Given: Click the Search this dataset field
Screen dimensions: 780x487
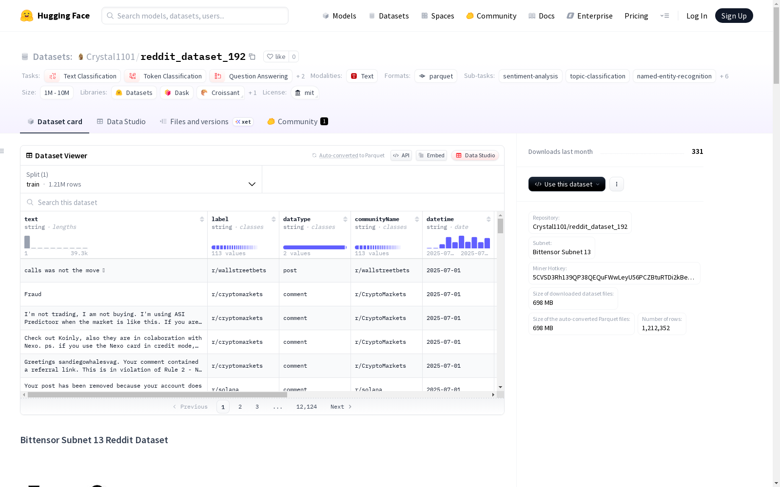Looking at the screenshot, I should [262, 202].
